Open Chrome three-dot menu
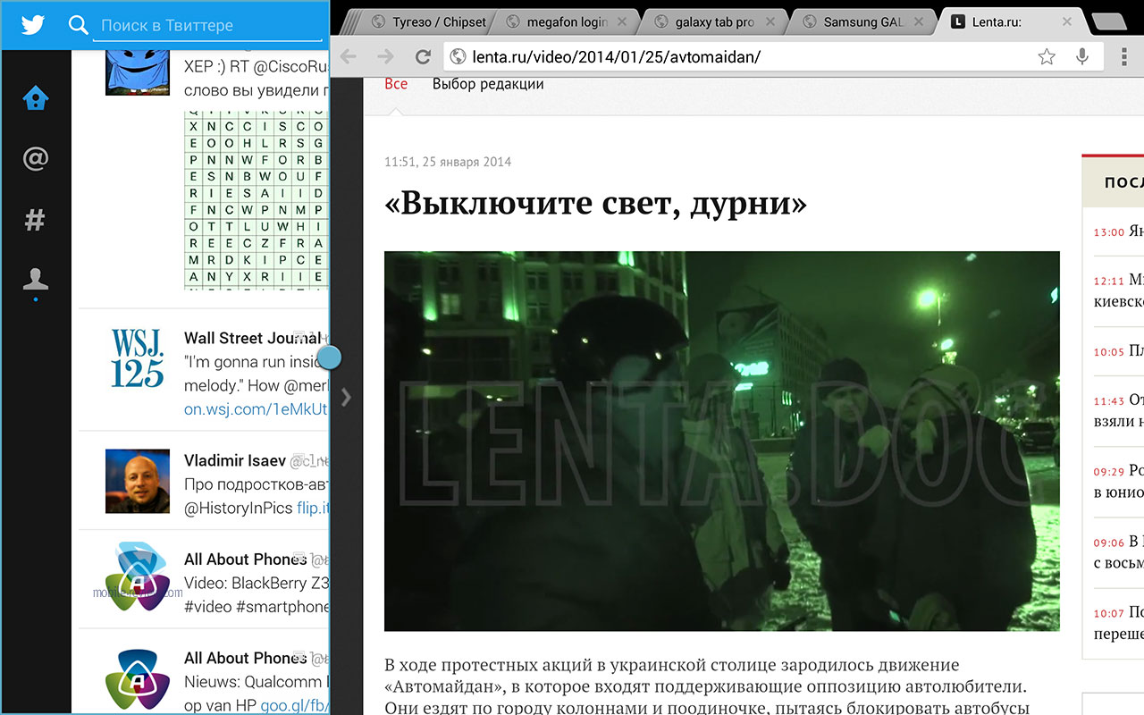Viewport: 1144px width, 715px height. [1123, 57]
